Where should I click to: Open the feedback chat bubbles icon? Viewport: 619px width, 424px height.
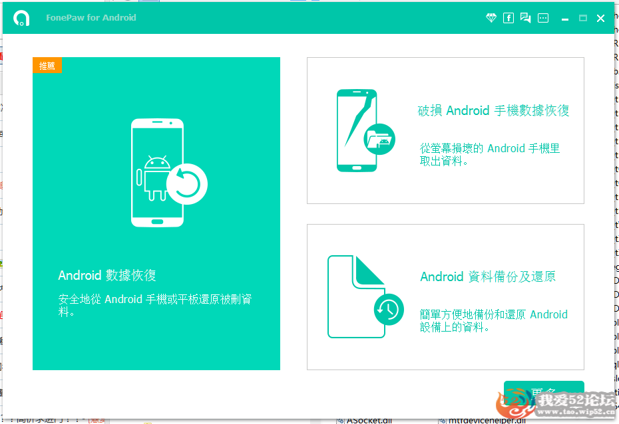click(525, 18)
